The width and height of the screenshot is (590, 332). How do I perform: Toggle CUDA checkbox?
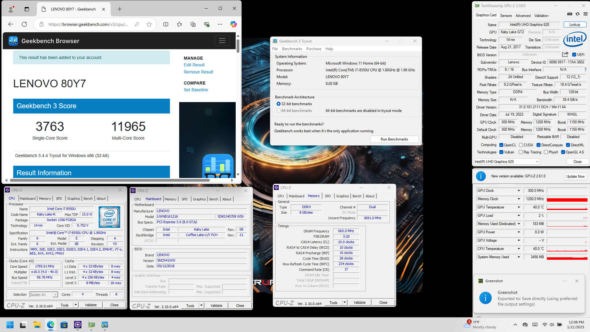tap(521, 145)
